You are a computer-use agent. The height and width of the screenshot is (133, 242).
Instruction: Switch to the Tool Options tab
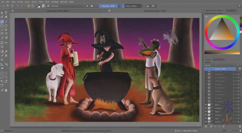pos(231,11)
